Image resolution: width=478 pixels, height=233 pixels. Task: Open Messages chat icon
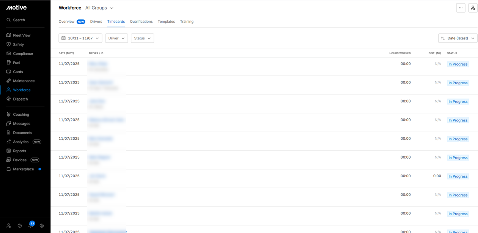click(x=8, y=124)
